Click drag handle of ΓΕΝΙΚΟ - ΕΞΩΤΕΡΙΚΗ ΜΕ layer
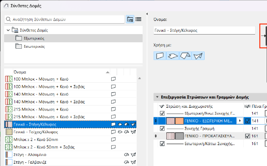Viewport: 267px width, 166px height. (x=156, y=121)
